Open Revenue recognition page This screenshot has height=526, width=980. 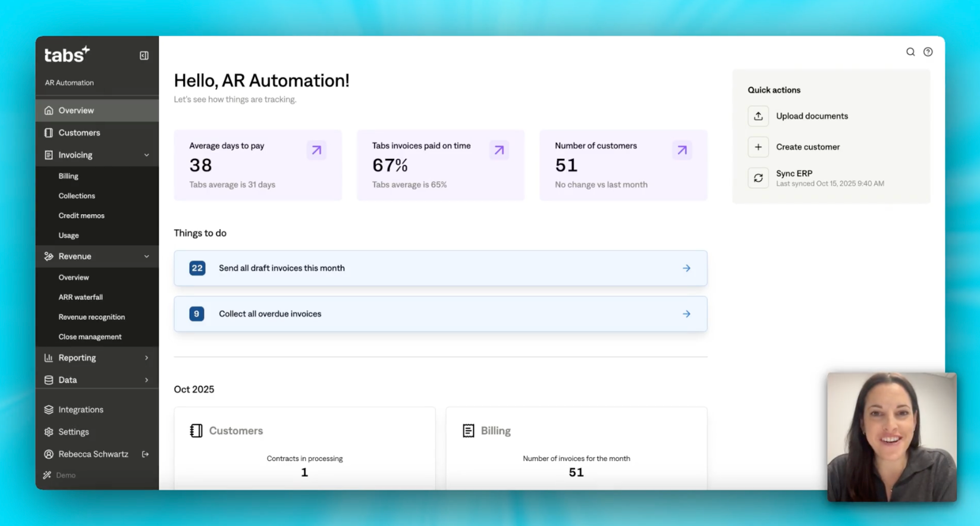pyautogui.click(x=92, y=317)
